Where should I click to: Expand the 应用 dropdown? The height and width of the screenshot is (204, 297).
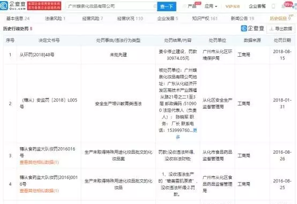(x=211, y=6)
